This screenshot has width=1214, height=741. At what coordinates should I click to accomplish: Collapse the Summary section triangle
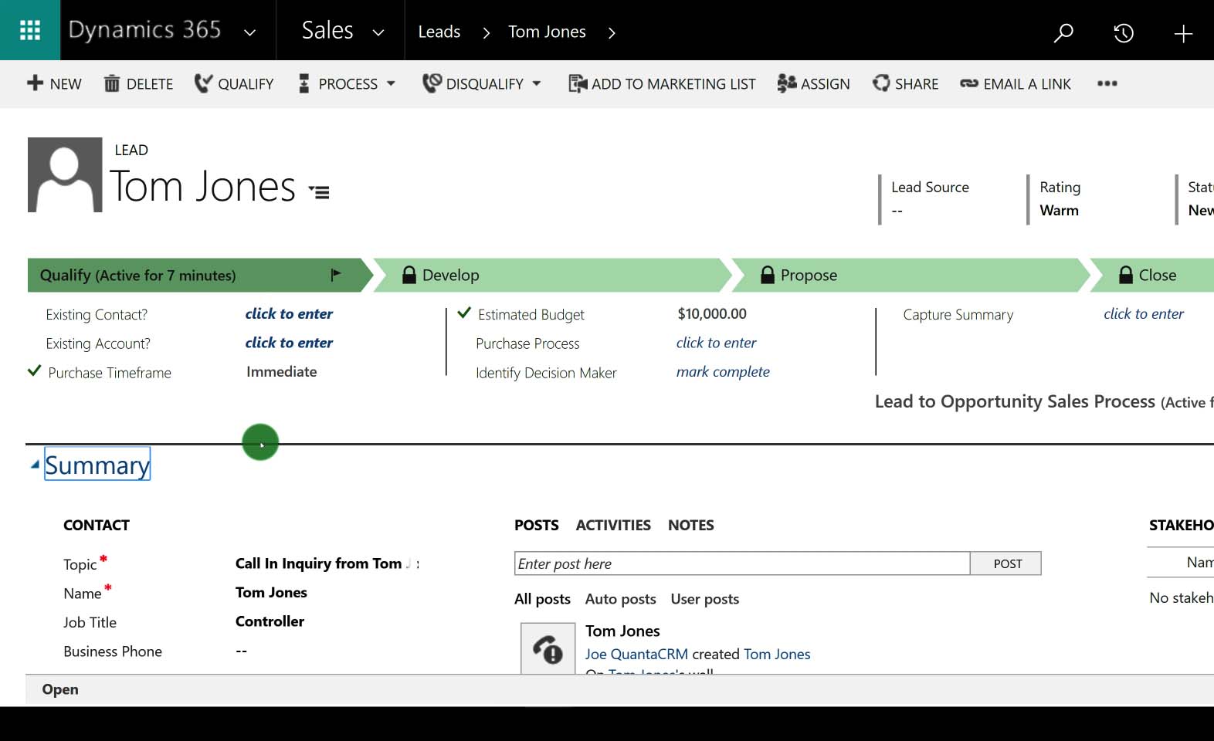(x=35, y=465)
